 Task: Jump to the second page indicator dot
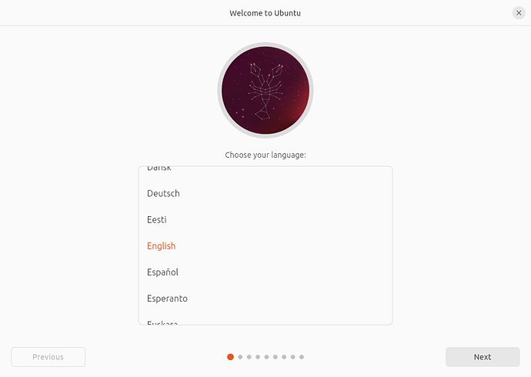tap(240, 357)
